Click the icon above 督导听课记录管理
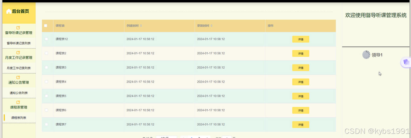Screen dimensions: 411x138 [x=18, y=28]
